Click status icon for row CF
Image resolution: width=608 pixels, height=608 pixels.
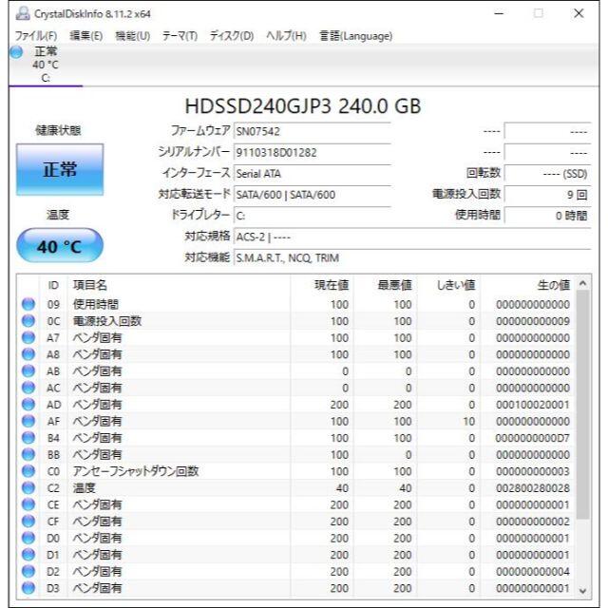28,522
